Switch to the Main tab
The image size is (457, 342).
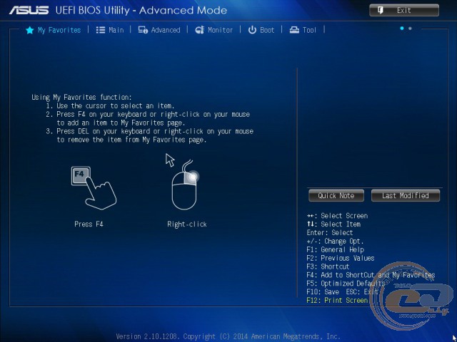click(x=110, y=30)
